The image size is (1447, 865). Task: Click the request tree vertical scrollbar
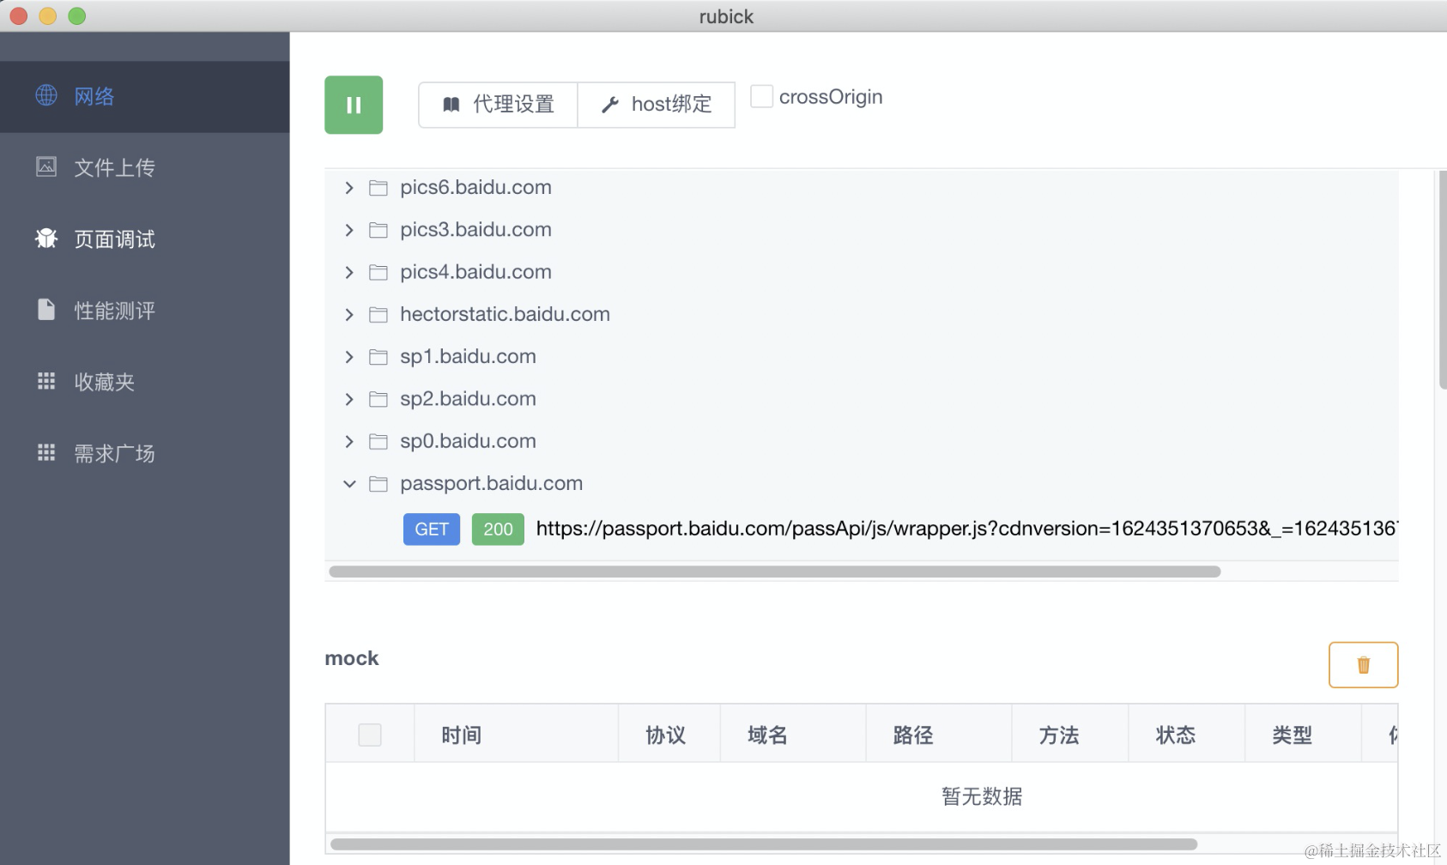coord(1443,280)
